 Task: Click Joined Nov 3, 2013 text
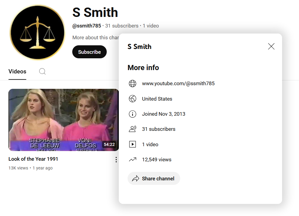point(164,114)
